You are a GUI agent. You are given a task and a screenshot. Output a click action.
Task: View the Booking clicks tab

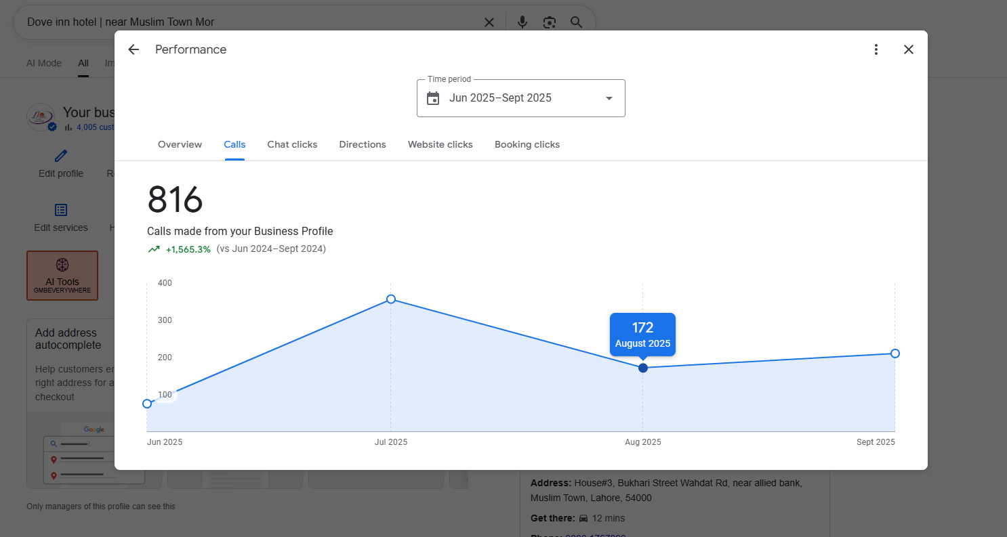pyautogui.click(x=527, y=144)
